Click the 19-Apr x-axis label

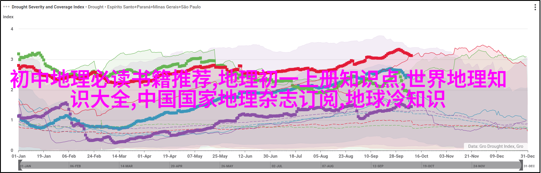click(x=170, y=156)
